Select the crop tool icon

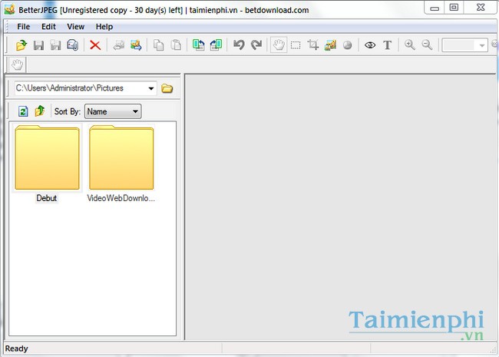(x=313, y=45)
